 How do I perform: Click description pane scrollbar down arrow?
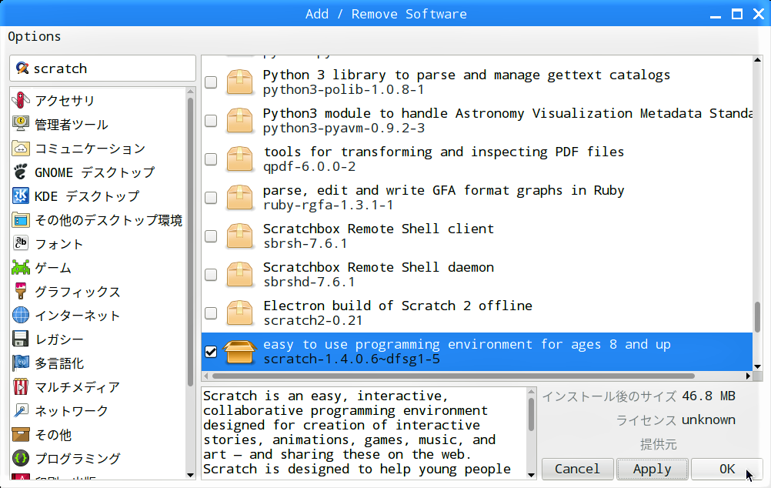[531, 475]
